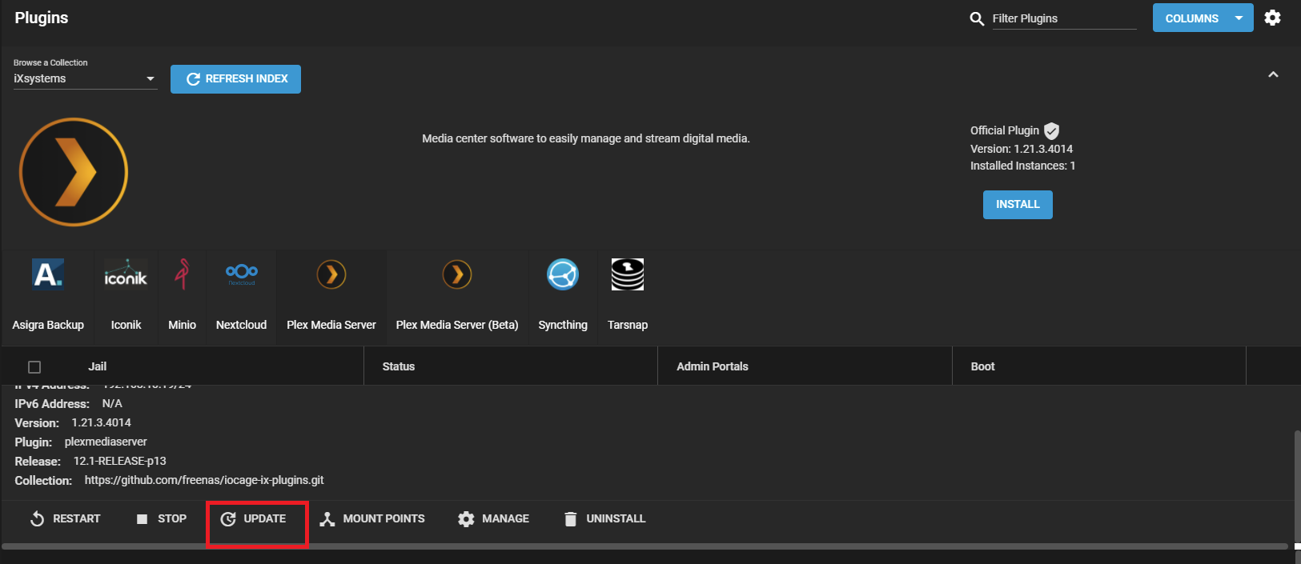Screen dimensions: 1301x564
Task: Sort by the Status column header
Action: click(399, 366)
